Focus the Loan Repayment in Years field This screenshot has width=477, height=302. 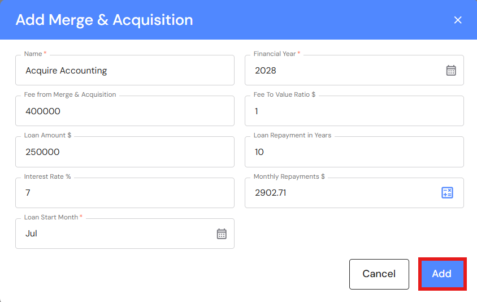[x=354, y=152]
